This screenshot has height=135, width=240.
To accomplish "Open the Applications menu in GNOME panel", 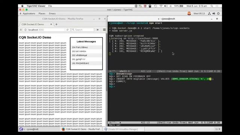I will (29, 13).
